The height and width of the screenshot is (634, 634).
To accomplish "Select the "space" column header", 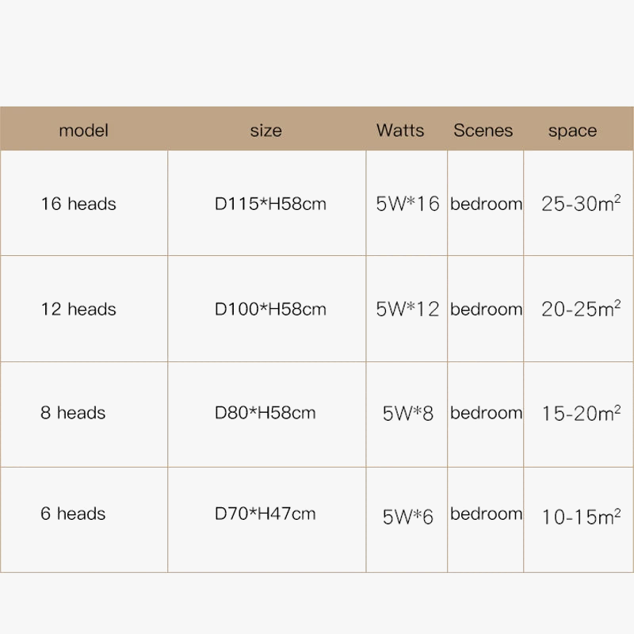I will 572,131.
